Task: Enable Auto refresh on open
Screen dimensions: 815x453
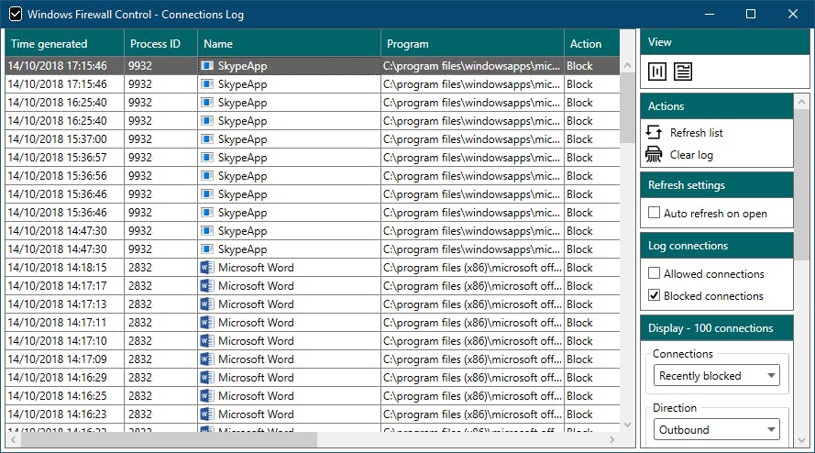Action: point(655,213)
